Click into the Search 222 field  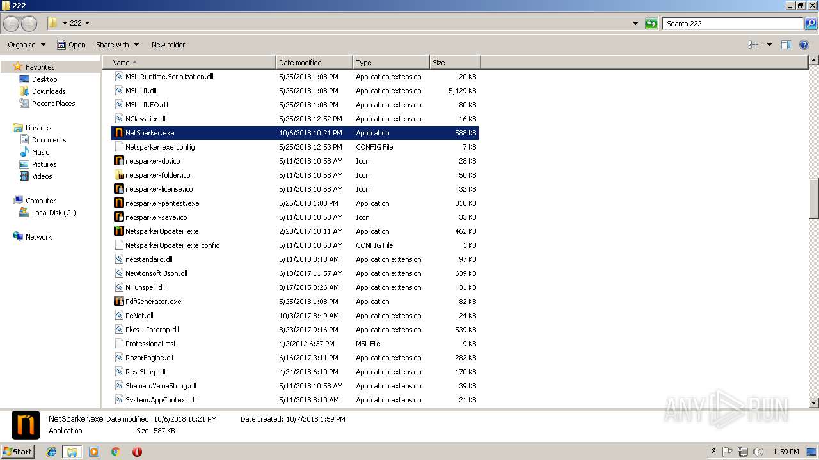click(x=733, y=24)
